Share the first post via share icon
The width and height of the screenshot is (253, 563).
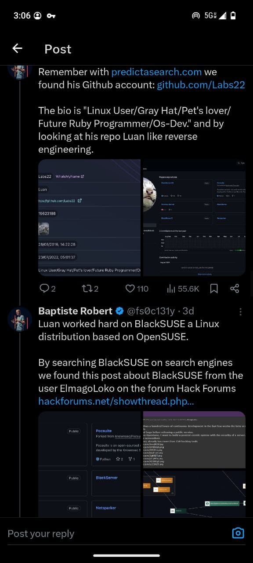tap(235, 289)
